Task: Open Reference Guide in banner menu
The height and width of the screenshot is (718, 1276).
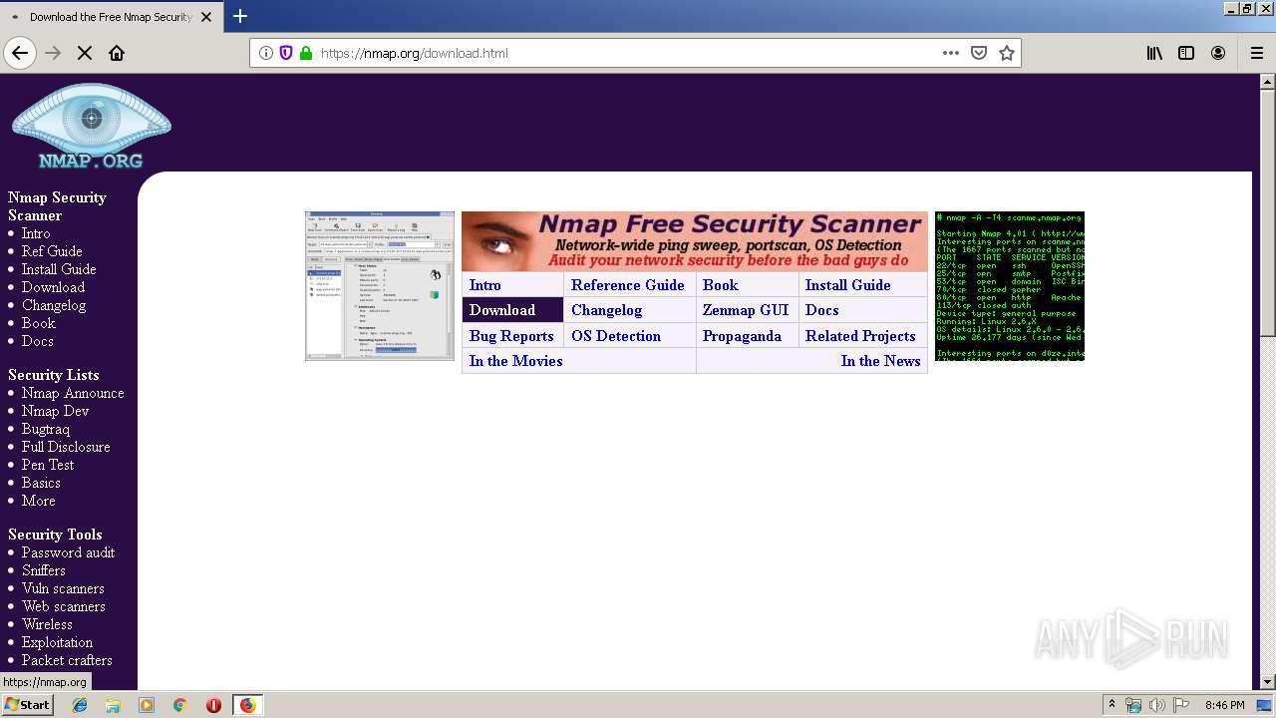Action: (x=628, y=285)
